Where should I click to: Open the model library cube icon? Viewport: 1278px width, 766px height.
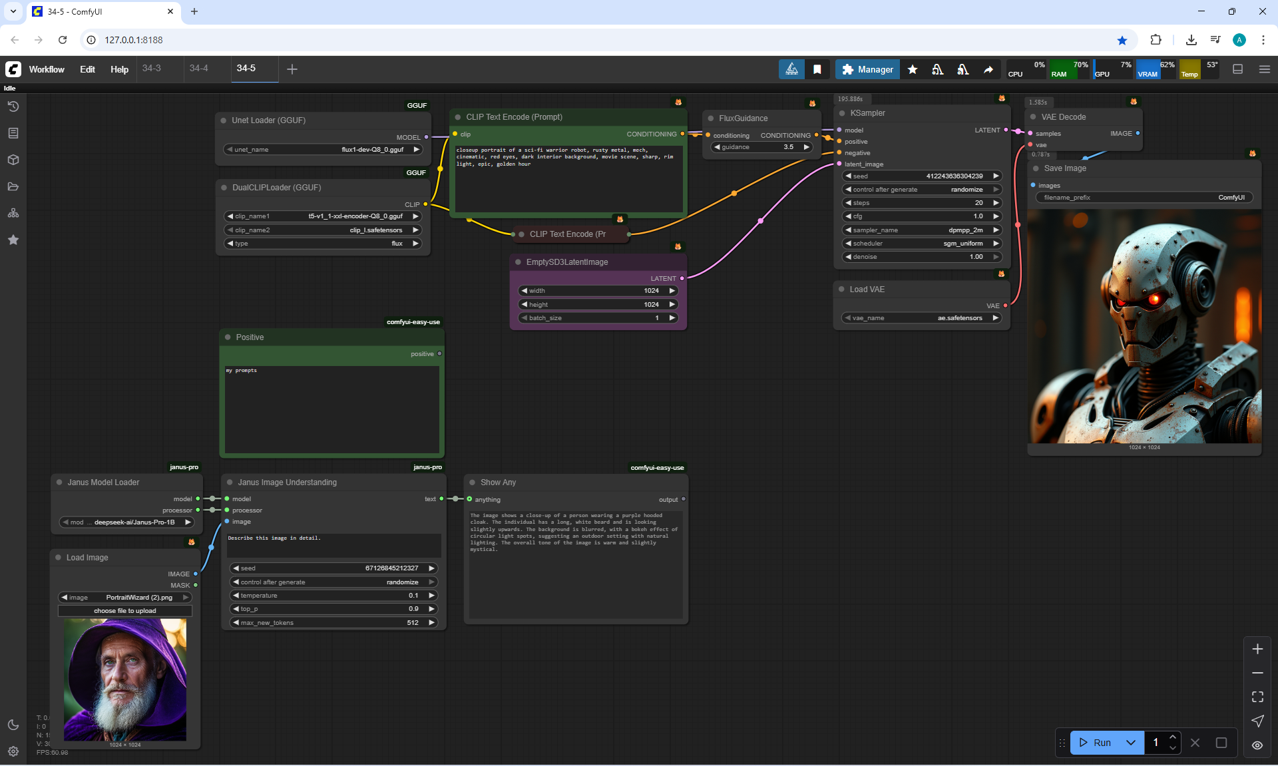coord(13,160)
